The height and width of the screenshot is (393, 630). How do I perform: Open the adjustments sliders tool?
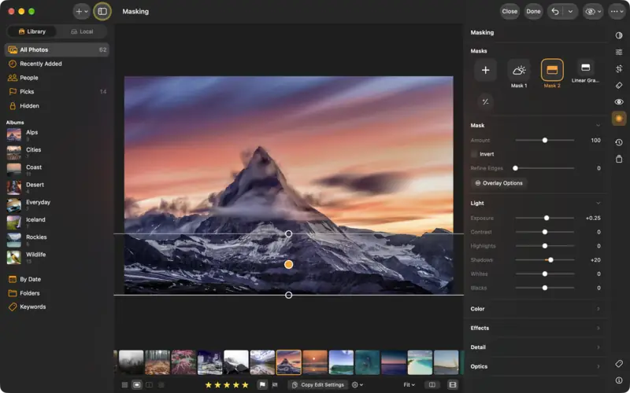pos(619,52)
